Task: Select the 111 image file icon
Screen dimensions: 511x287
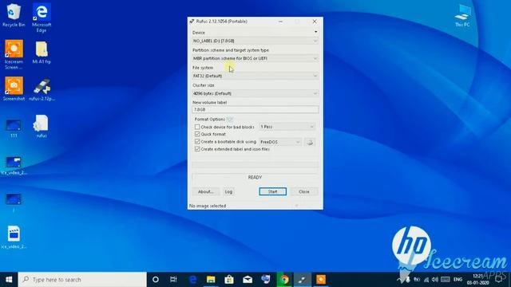Action: click(x=14, y=128)
